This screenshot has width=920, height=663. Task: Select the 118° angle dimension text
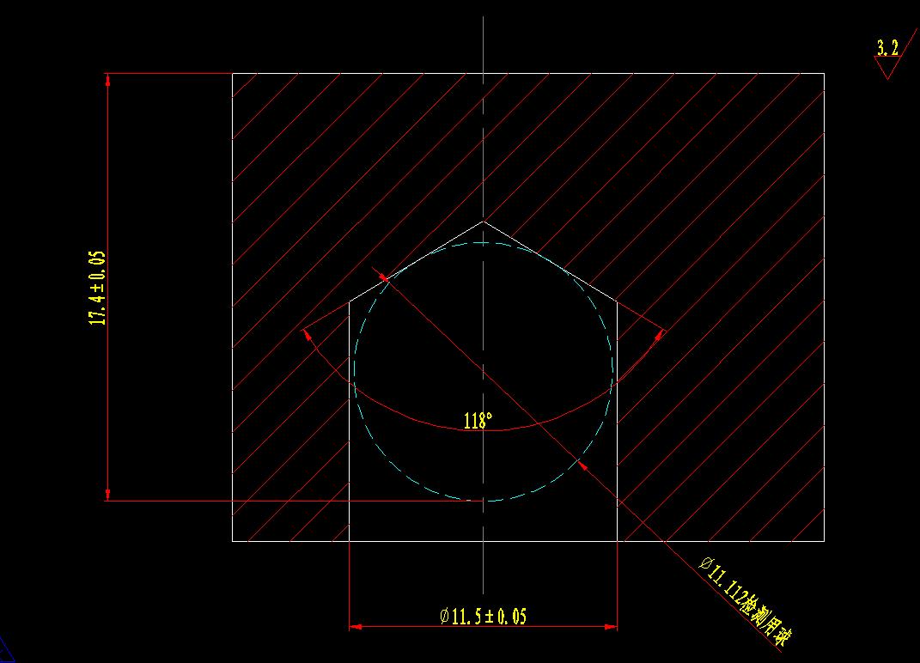click(478, 420)
